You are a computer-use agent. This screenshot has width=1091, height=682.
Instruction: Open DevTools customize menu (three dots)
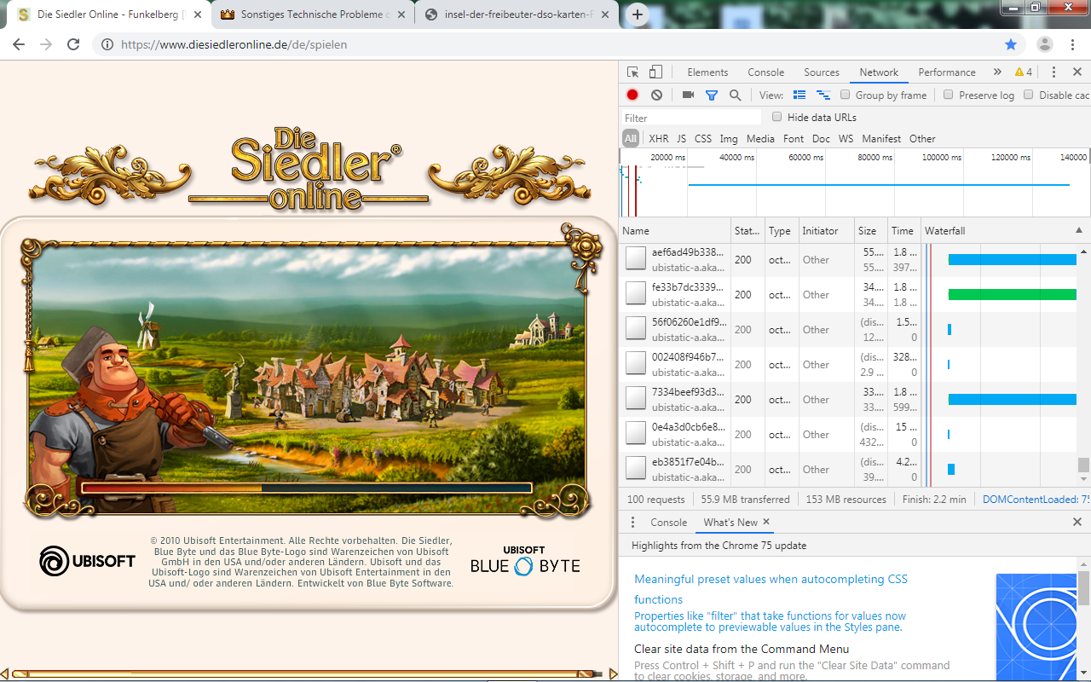click(1054, 72)
